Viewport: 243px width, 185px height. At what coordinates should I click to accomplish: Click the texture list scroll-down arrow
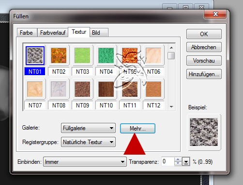point(171,106)
